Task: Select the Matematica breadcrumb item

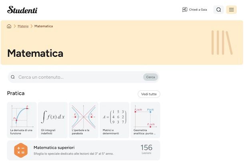Action: [44, 26]
